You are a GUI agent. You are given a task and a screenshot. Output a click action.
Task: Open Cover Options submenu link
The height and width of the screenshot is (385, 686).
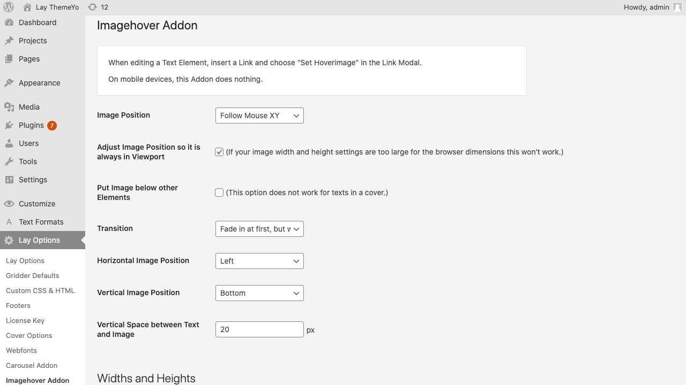click(29, 335)
